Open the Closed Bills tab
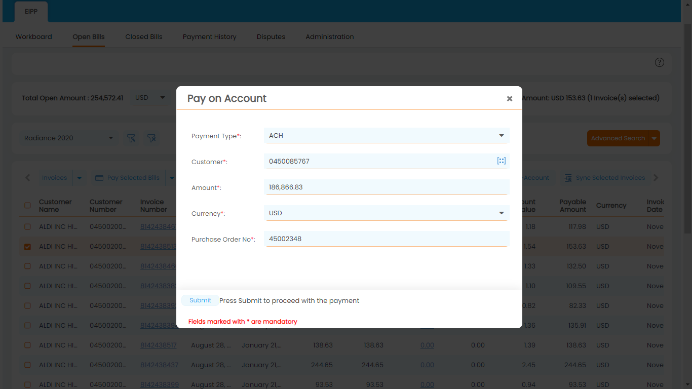 pyautogui.click(x=143, y=36)
